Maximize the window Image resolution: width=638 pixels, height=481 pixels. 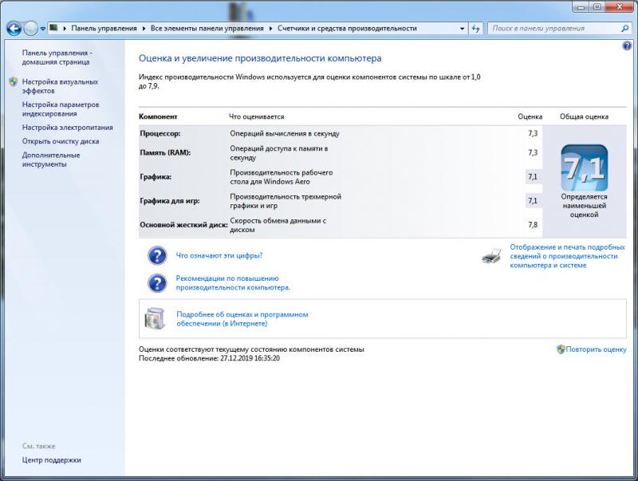point(597,7)
